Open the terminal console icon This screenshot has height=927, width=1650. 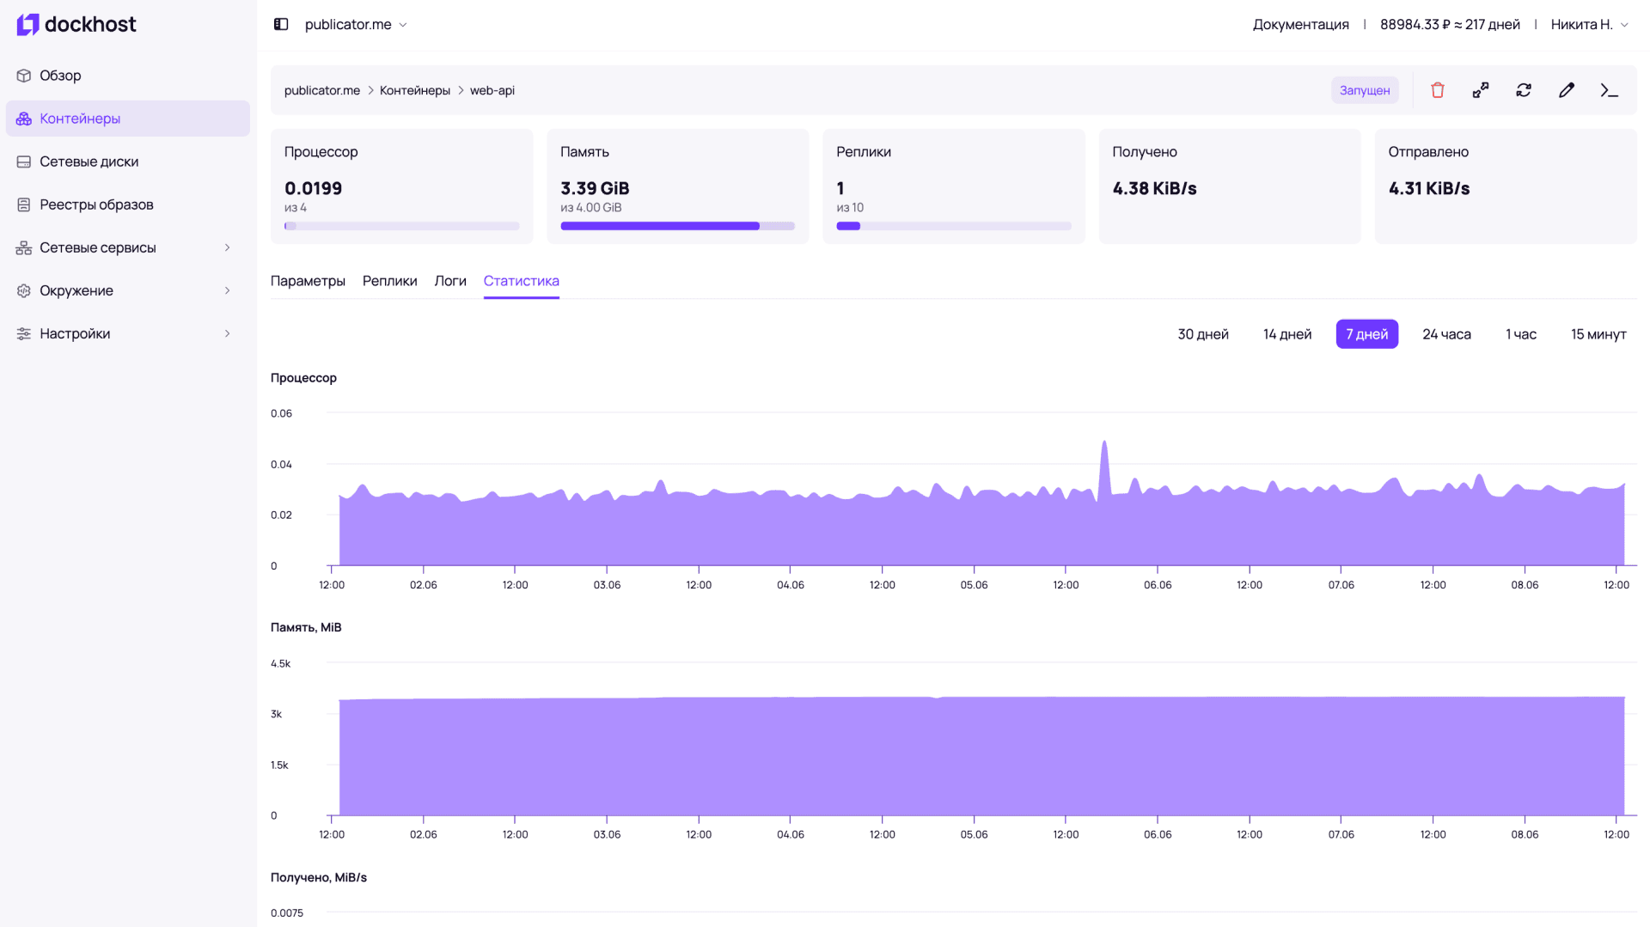pyautogui.click(x=1609, y=90)
